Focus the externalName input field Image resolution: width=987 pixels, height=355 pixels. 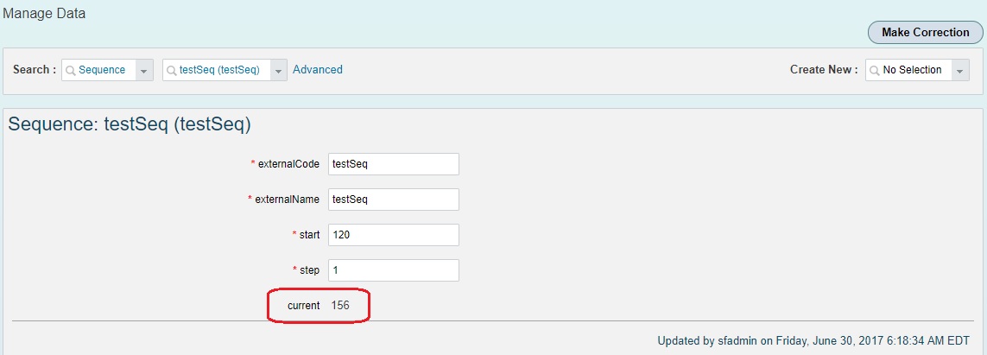coord(394,199)
